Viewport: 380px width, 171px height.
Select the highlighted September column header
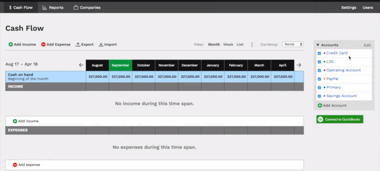(x=120, y=65)
